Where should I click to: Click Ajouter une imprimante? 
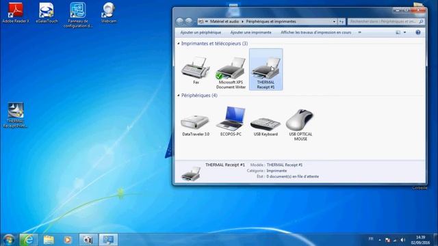click(250, 32)
